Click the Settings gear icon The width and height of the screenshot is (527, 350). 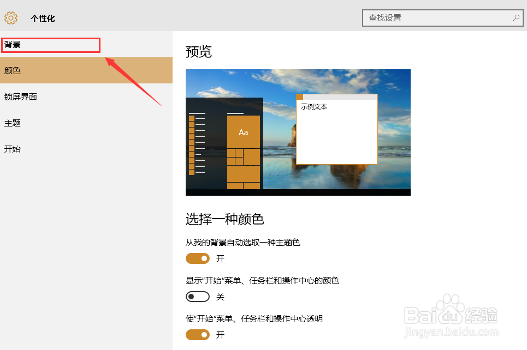point(10,17)
